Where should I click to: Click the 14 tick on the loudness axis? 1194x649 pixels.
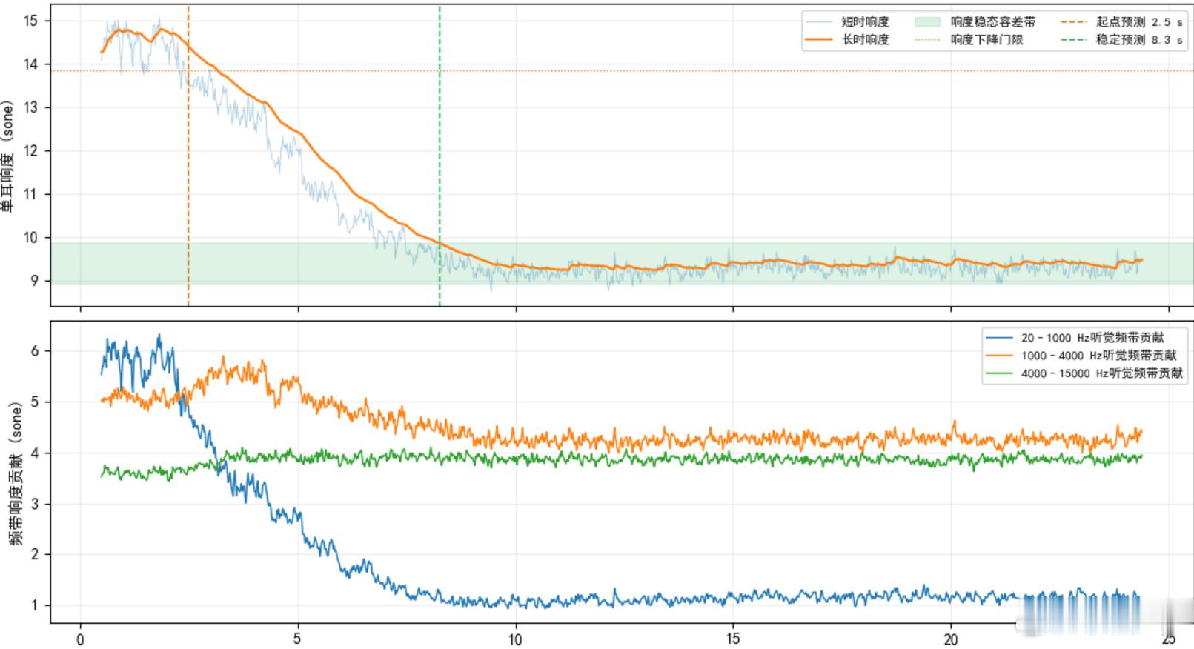pyautogui.click(x=30, y=64)
